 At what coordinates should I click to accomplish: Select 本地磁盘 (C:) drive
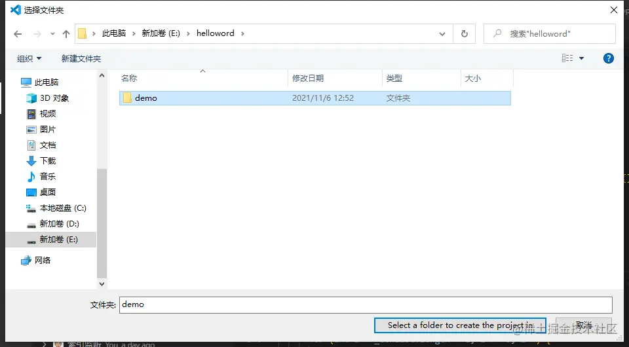point(56,208)
